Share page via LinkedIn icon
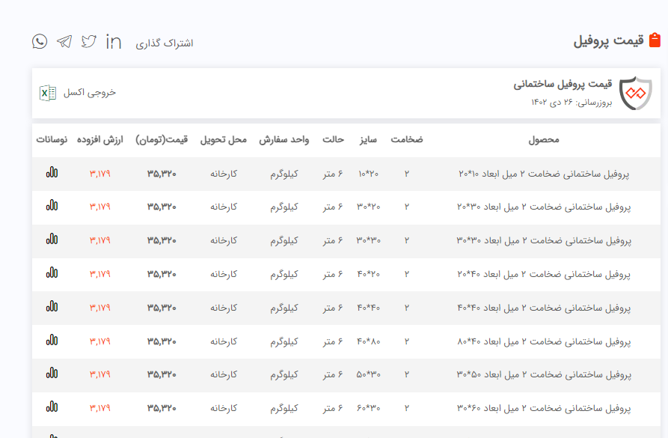Image resolution: width=668 pixels, height=438 pixels. 114,41
